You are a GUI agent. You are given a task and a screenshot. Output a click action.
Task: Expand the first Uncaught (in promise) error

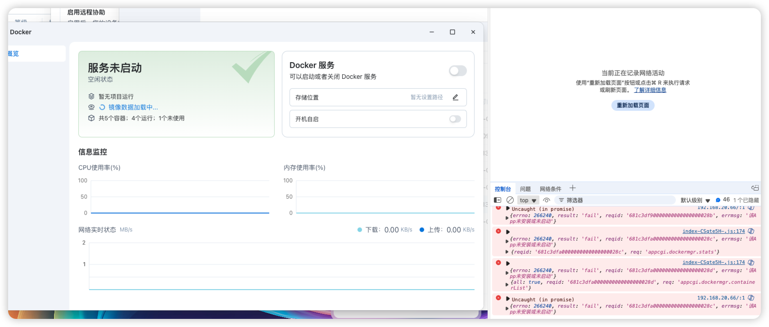[x=508, y=209]
